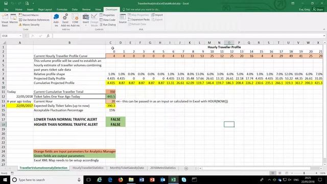Switch to the Insert ribbon tab

(x=30, y=9)
